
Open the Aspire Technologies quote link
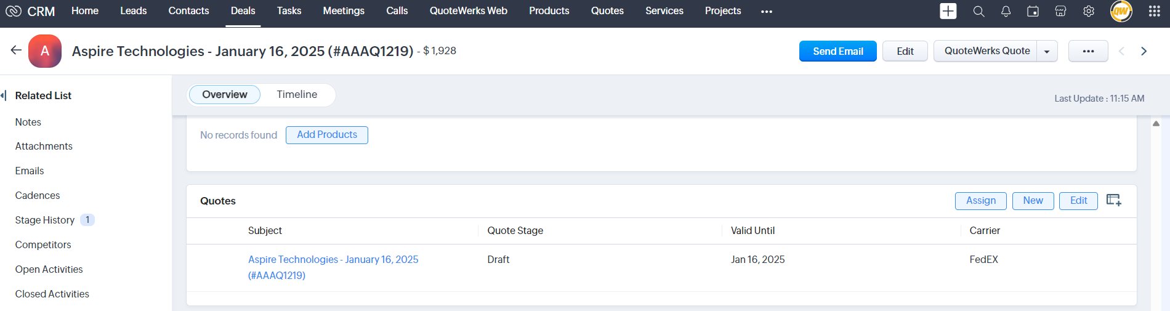coord(333,260)
